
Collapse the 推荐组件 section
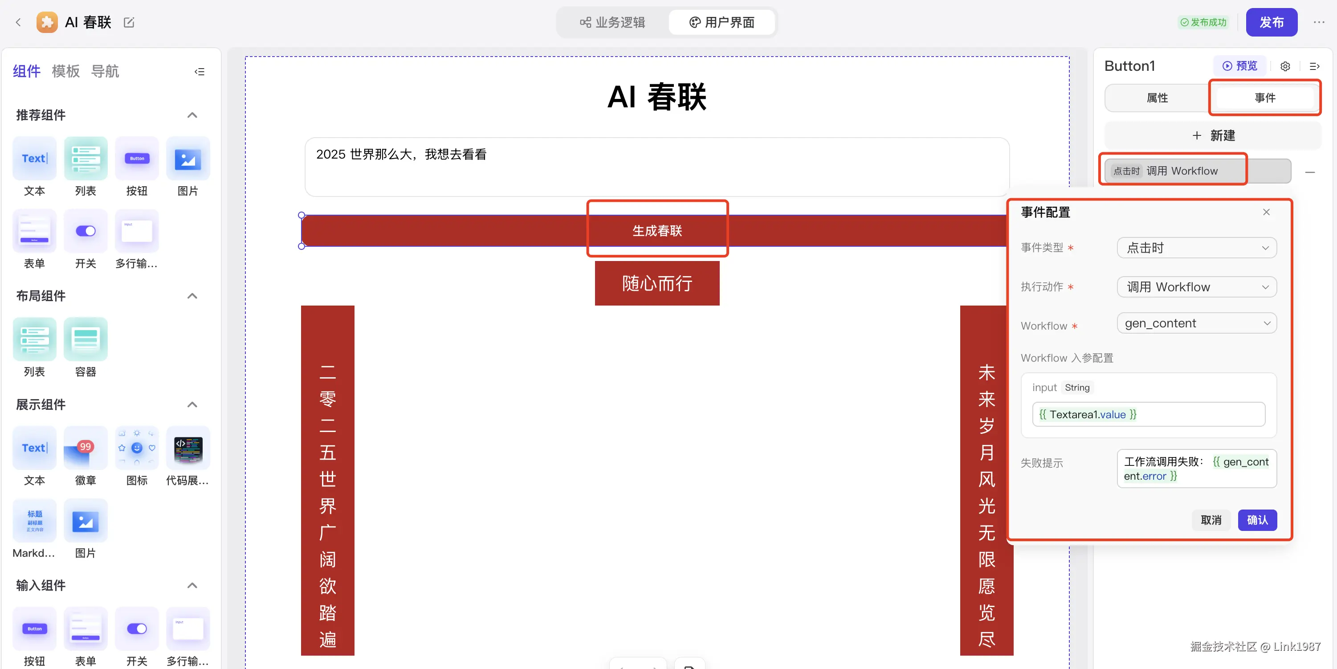point(192,115)
